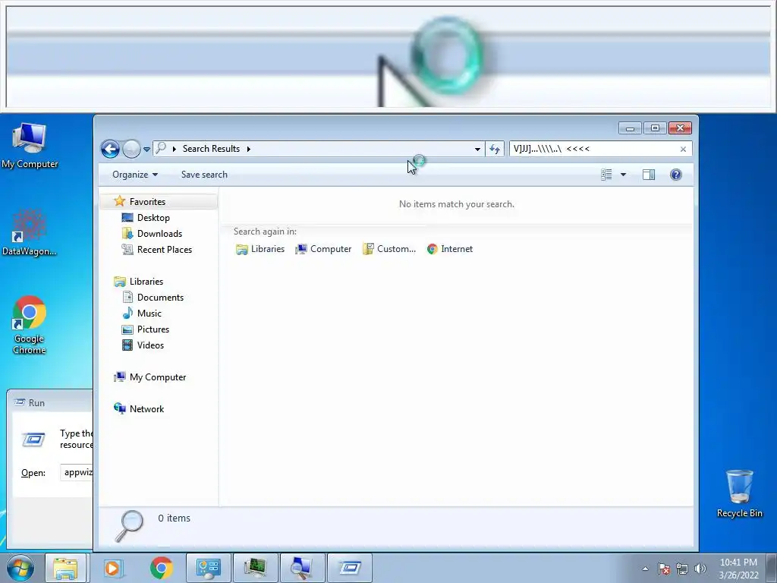Search again in Libraries
Viewport: 777px width, 583px height.
click(260, 249)
